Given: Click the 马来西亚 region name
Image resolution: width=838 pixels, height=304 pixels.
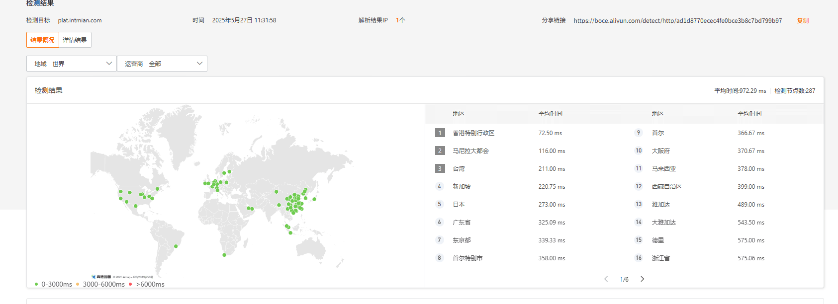Looking at the screenshot, I should tap(663, 169).
